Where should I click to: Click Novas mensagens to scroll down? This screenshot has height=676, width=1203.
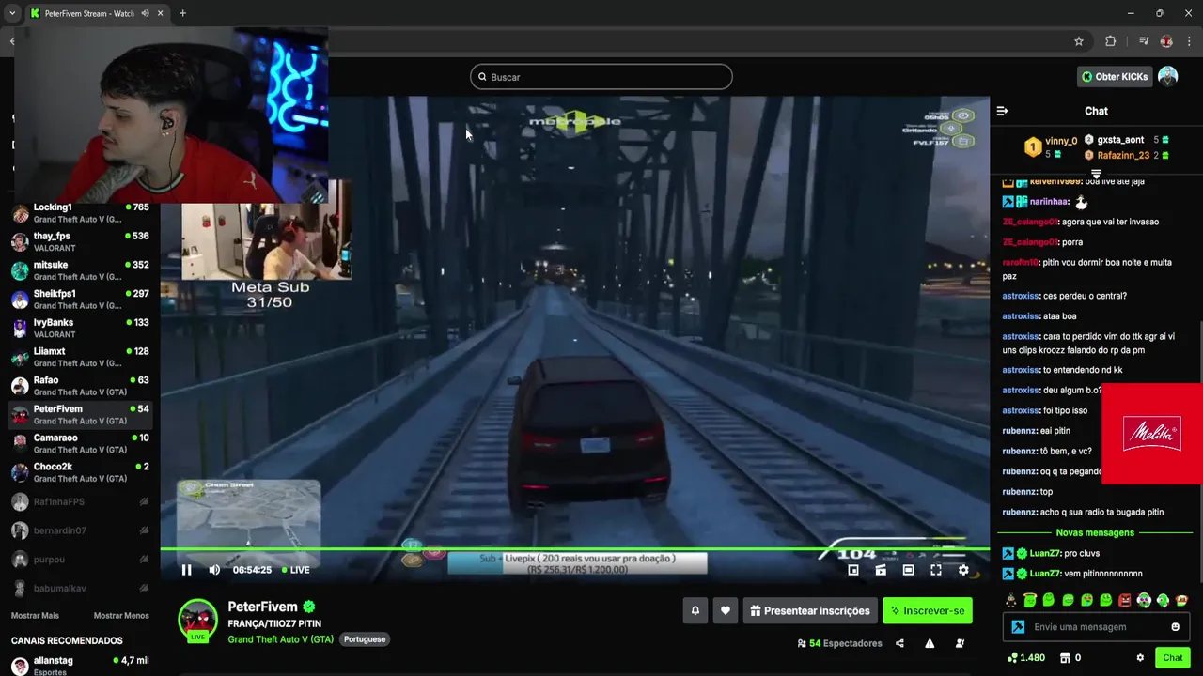1095,532
